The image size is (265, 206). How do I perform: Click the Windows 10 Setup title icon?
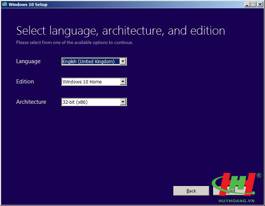[5, 4]
